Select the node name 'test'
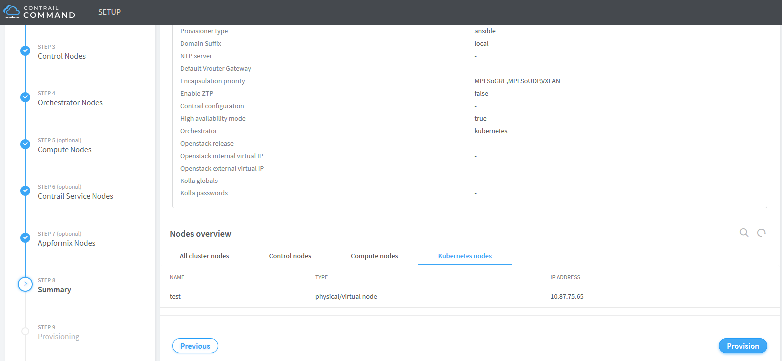This screenshot has height=361, width=782. (175, 296)
